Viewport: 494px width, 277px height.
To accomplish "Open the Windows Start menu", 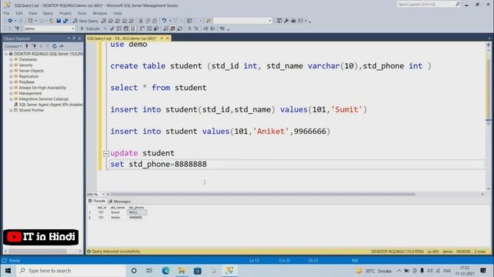I will (x=8, y=270).
